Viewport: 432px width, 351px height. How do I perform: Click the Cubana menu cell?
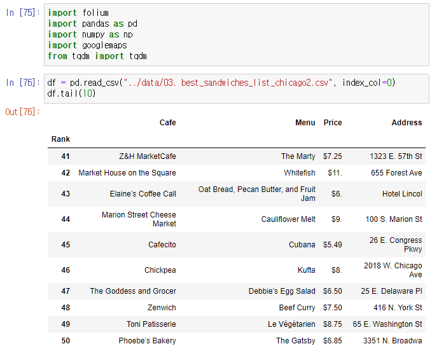pos(302,245)
